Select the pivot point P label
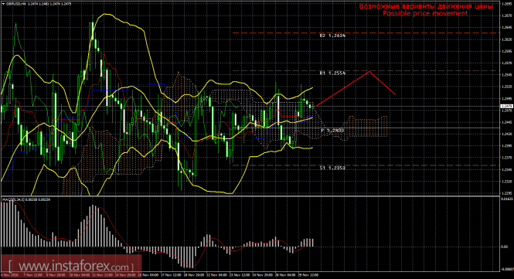The width and height of the screenshot is (514, 279). click(332, 131)
